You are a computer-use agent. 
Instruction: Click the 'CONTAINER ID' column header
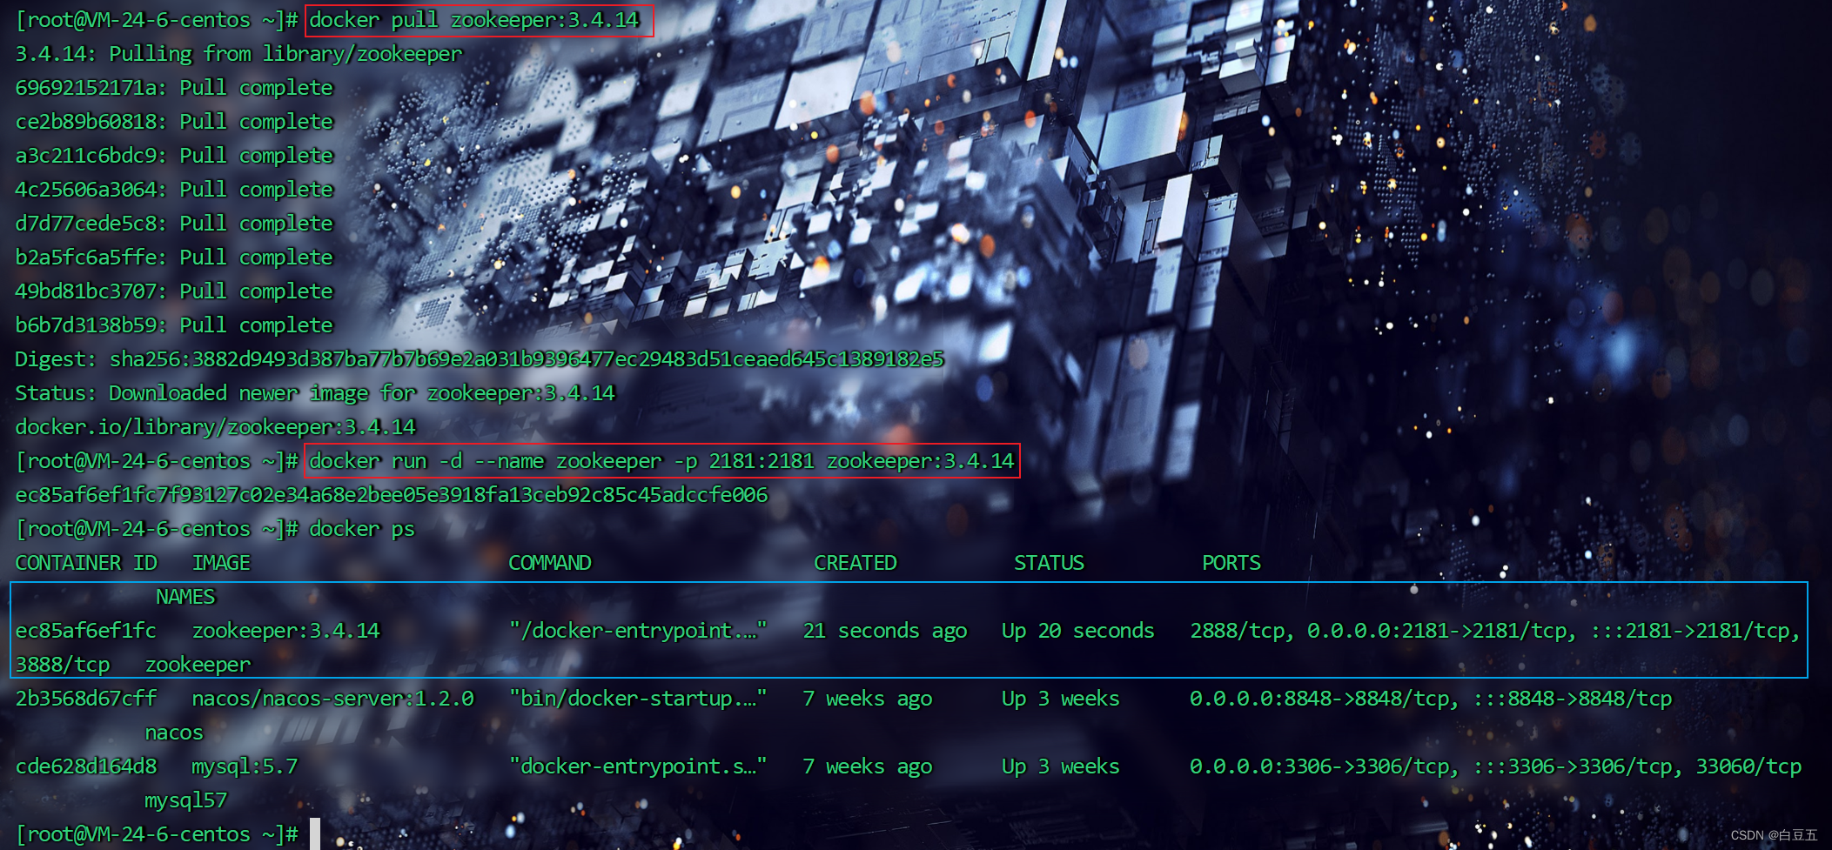[86, 563]
